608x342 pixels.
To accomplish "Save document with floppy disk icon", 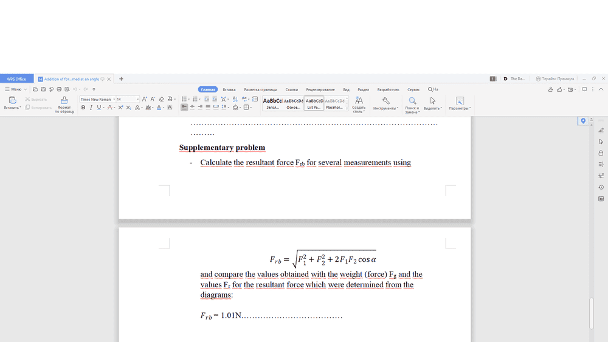I will [x=43, y=89].
